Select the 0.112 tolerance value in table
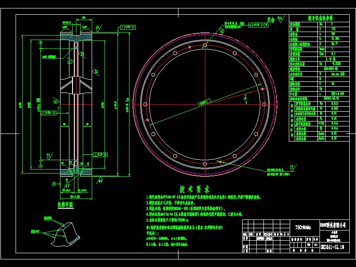Viewport: 356px width, 267px height. pyautogui.click(x=334, y=104)
